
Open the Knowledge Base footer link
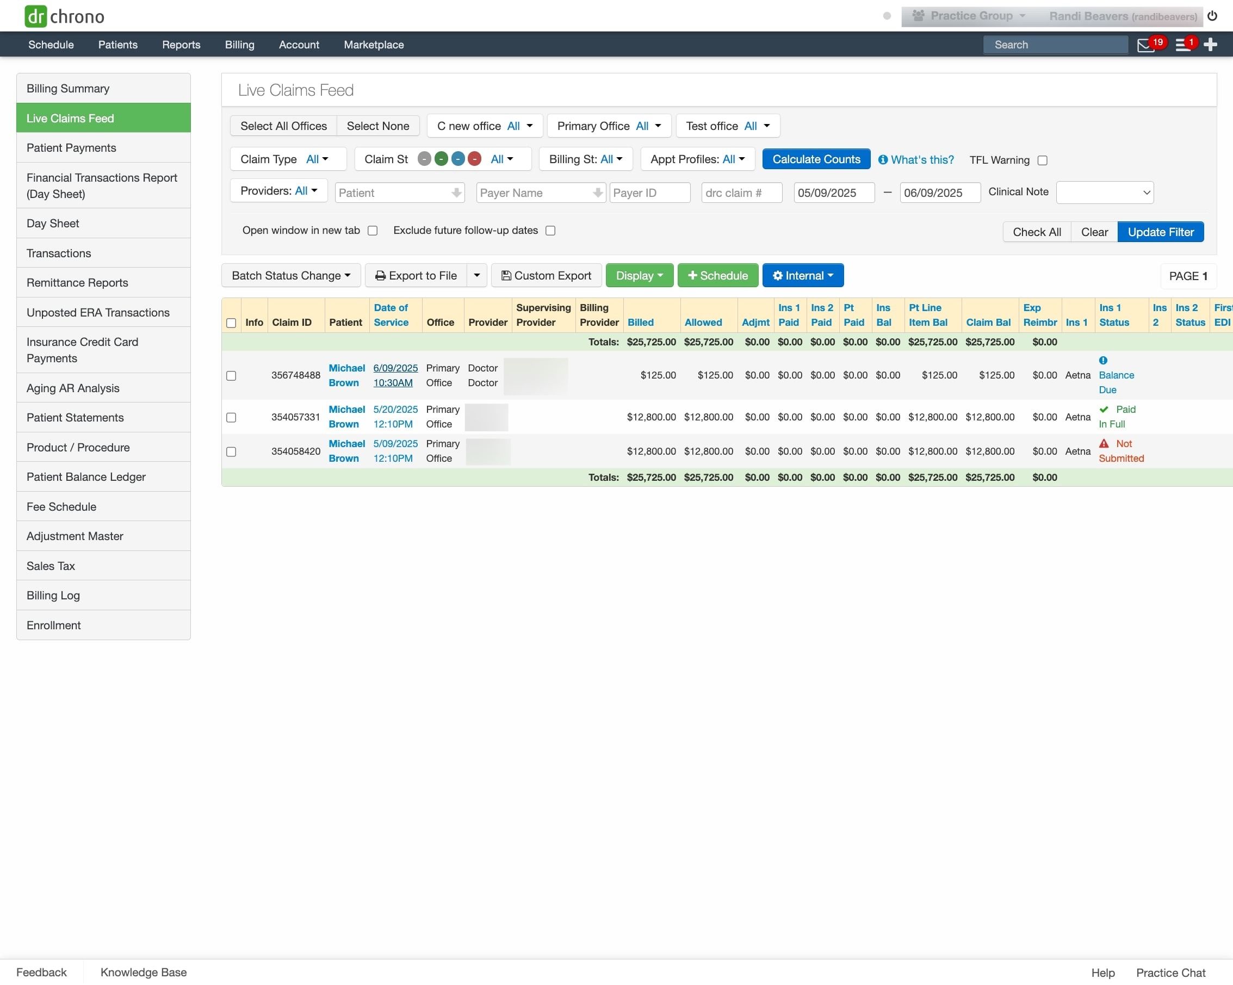click(x=144, y=972)
